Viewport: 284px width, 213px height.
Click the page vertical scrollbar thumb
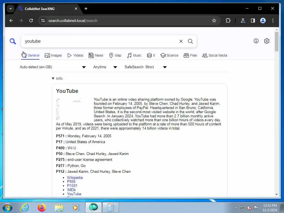coord(277,42)
